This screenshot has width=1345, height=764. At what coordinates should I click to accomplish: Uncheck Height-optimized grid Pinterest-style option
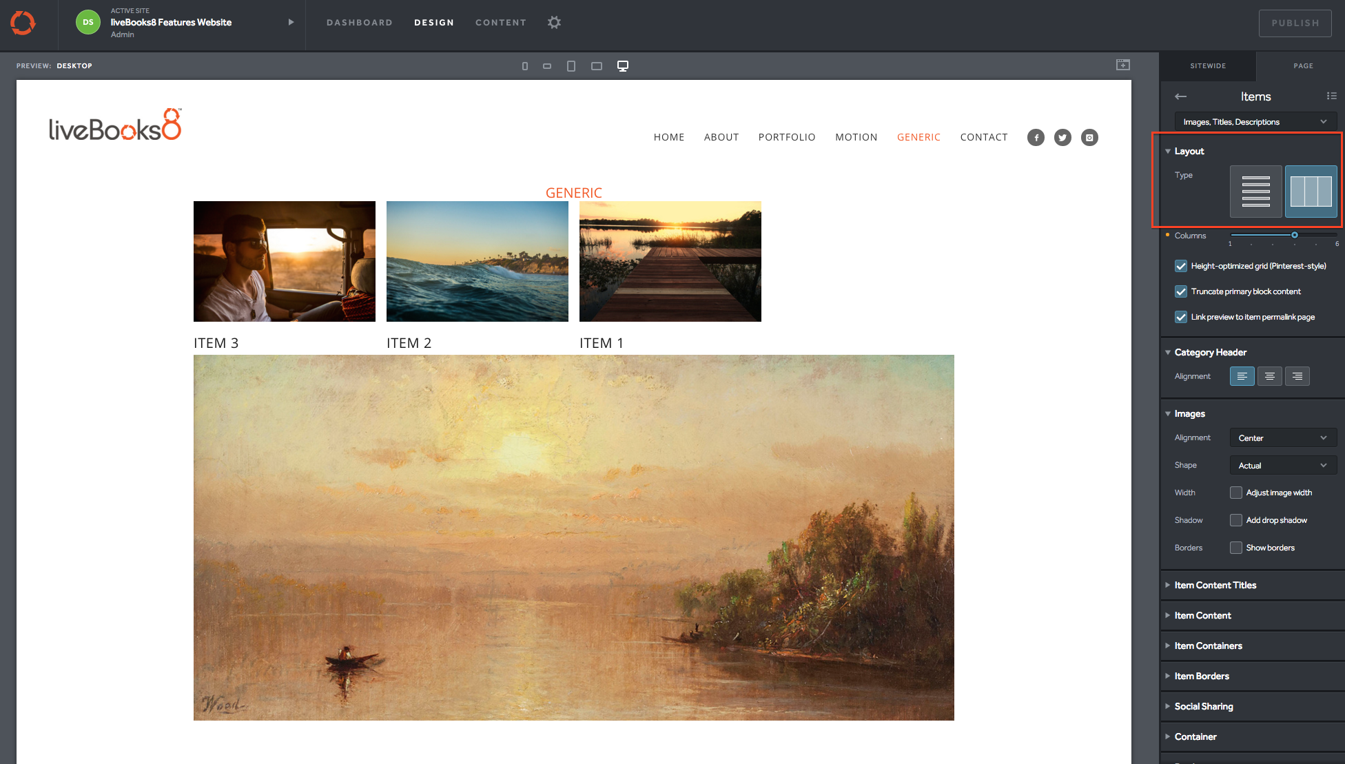(1181, 266)
